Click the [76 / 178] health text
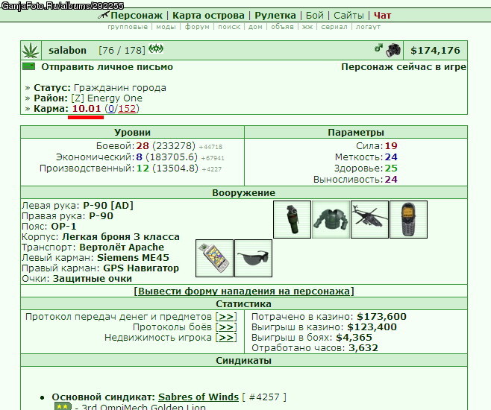The image size is (491, 410). 122,51
